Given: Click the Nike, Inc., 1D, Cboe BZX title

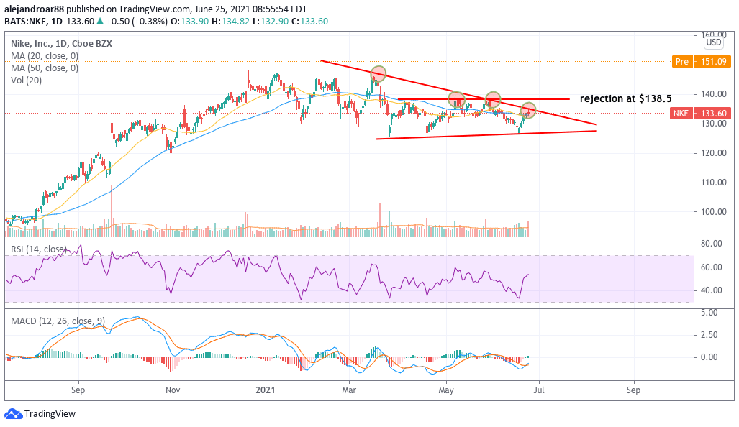Looking at the screenshot, I should (x=61, y=43).
